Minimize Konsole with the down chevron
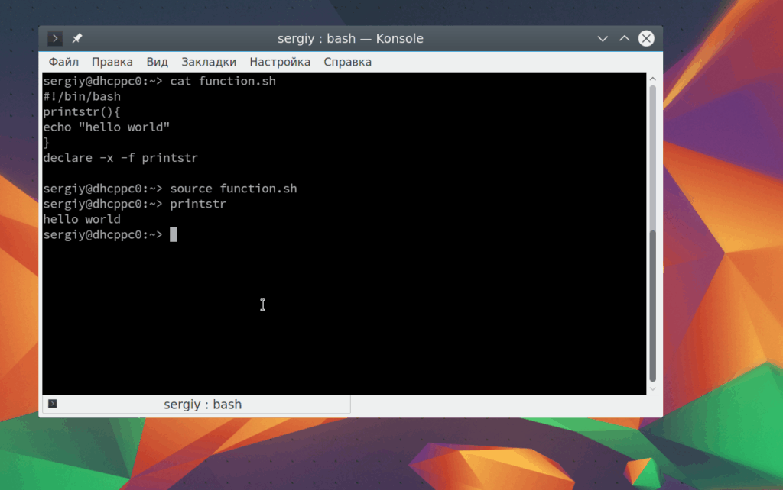Viewport: 783px width, 490px height. pyautogui.click(x=603, y=38)
